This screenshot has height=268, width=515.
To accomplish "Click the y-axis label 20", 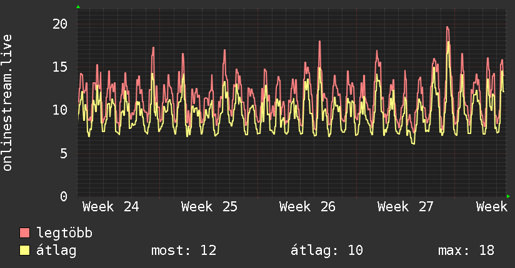I will tap(60, 24).
